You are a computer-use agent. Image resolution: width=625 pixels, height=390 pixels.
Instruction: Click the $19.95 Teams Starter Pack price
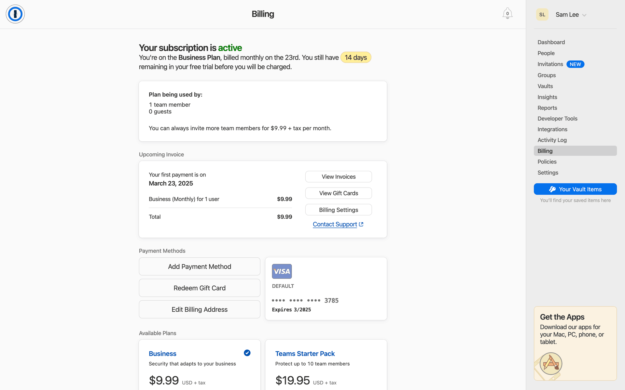[x=293, y=380]
